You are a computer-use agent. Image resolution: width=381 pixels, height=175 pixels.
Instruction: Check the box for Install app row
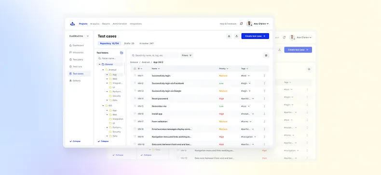pyautogui.click(x=135, y=113)
